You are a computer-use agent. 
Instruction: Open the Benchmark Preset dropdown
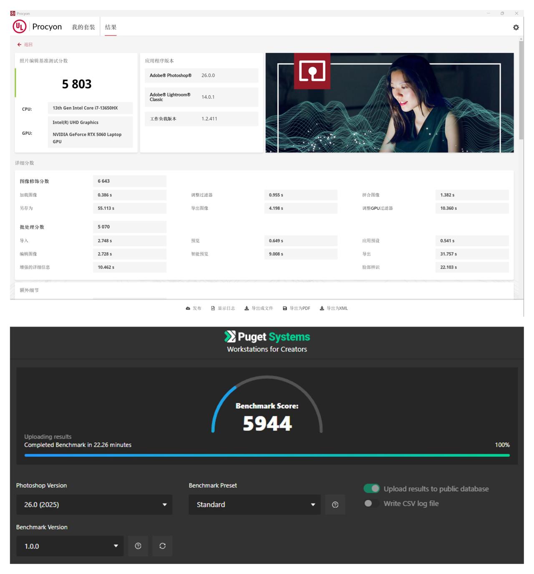click(x=254, y=505)
